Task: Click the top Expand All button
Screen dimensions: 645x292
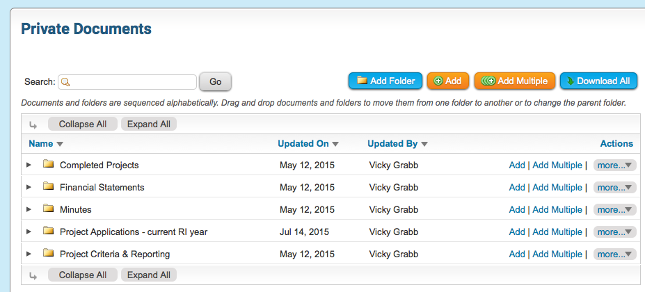Action: click(x=149, y=124)
